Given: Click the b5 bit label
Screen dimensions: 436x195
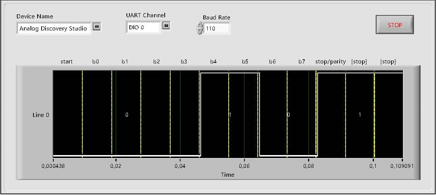Looking at the screenshot, I should coord(245,62).
